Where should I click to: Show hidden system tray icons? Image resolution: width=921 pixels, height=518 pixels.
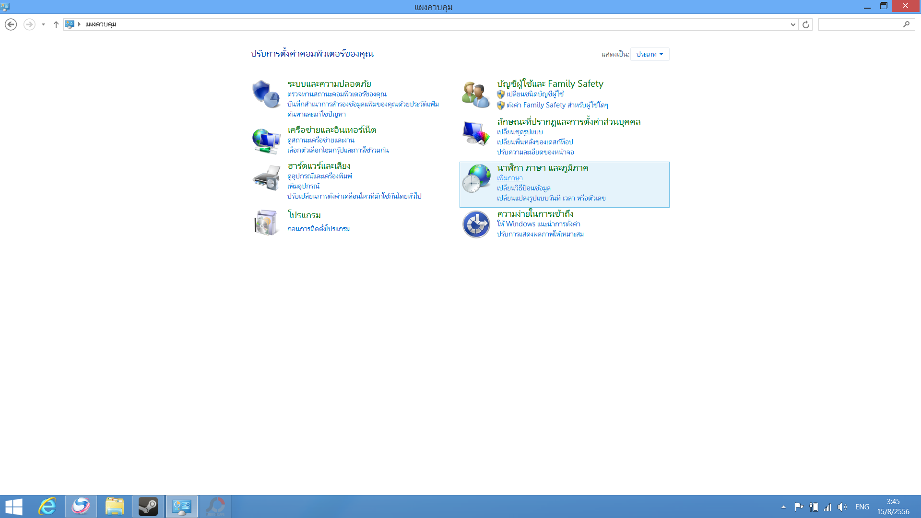pos(783,507)
